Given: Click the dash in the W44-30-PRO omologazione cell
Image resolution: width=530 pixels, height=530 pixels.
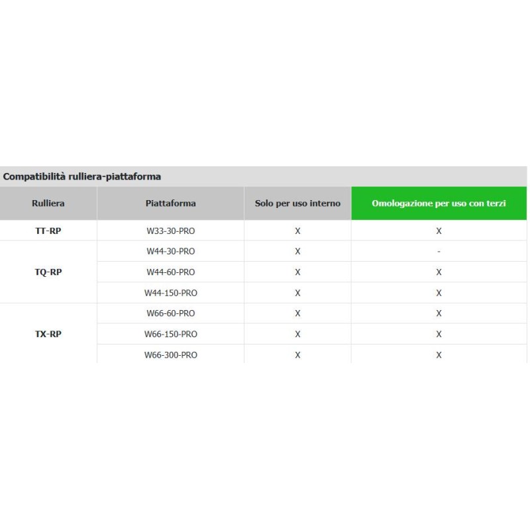Looking at the screenshot, I should tap(439, 251).
